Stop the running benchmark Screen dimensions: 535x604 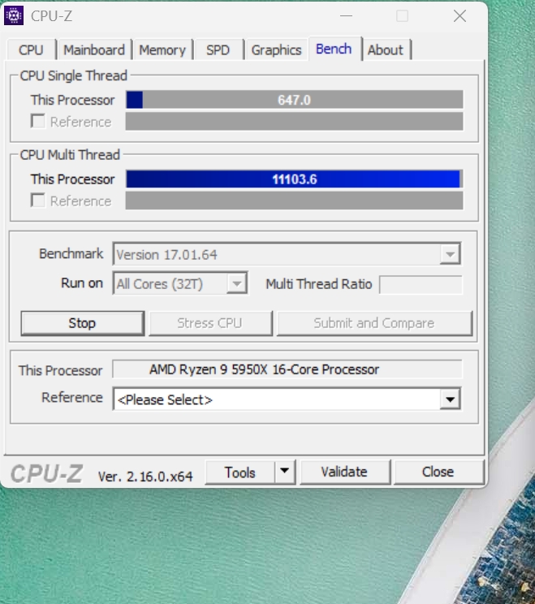[x=83, y=323]
